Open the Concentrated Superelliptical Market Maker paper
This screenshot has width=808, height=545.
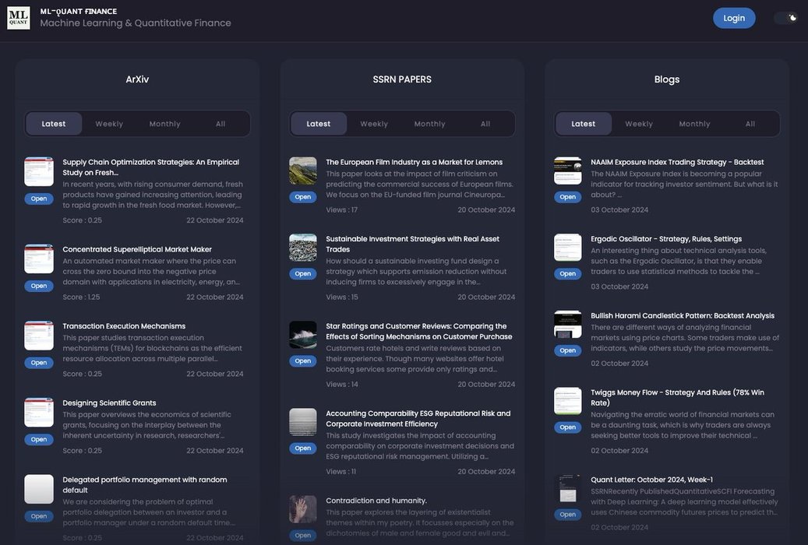pos(39,286)
